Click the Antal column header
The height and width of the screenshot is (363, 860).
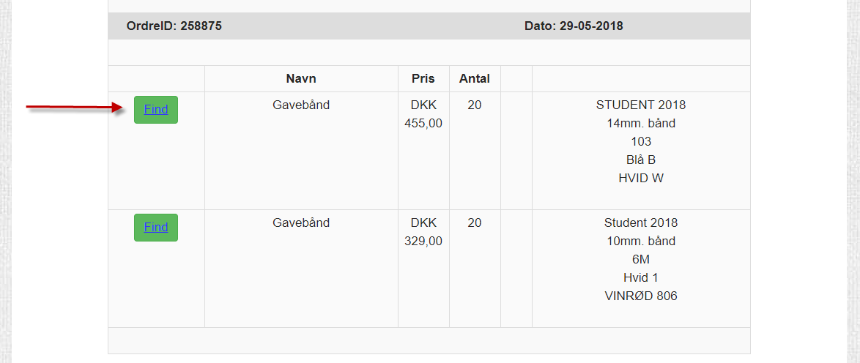pos(475,79)
